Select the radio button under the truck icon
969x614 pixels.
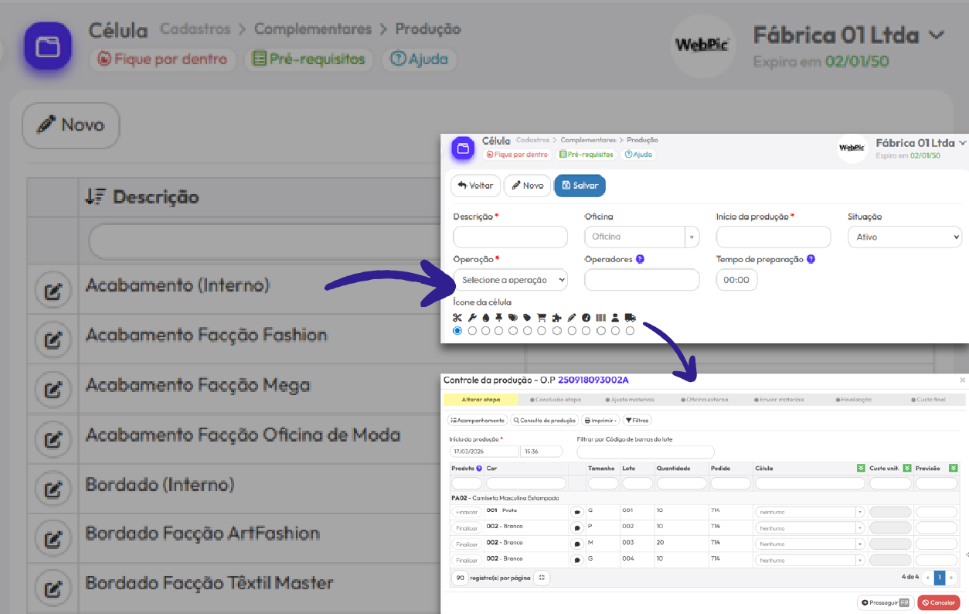tap(630, 331)
